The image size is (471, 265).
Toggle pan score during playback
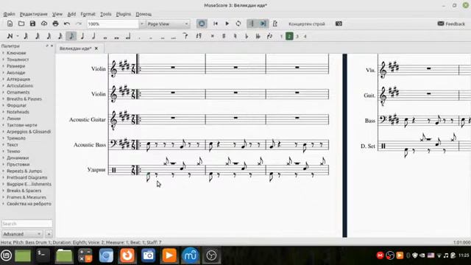[x=263, y=24]
